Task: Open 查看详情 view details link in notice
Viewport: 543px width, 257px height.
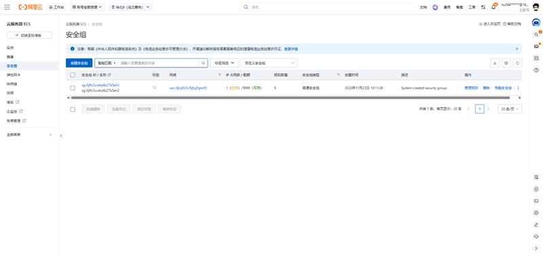Action: point(291,49)
